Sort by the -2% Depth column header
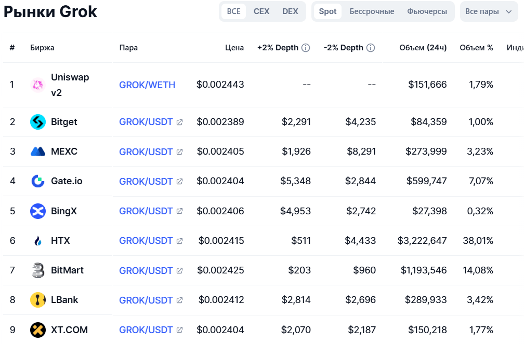 (344, 48)
